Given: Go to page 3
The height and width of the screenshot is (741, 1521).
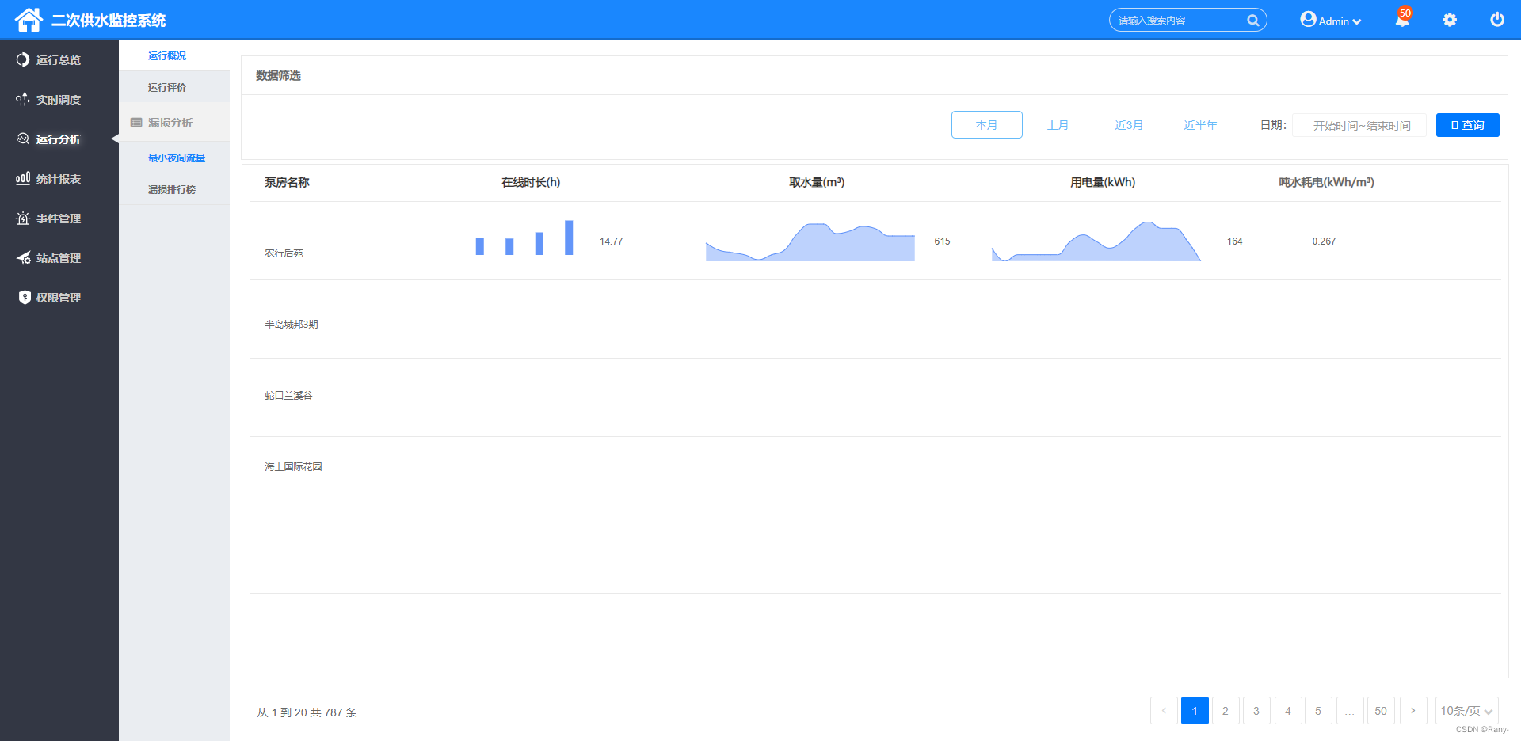Looking at the screenshot, I should [x=1256, y=710].
